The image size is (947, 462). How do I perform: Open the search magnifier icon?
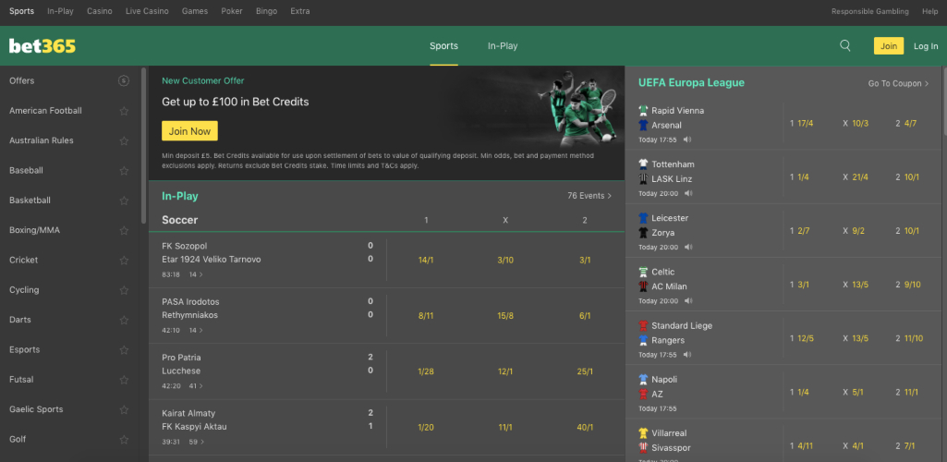845,46
